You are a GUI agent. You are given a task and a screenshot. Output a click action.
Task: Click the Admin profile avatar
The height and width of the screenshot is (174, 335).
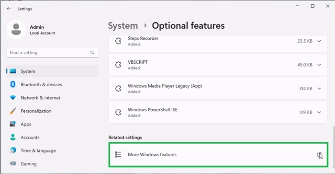pos(16,30)
